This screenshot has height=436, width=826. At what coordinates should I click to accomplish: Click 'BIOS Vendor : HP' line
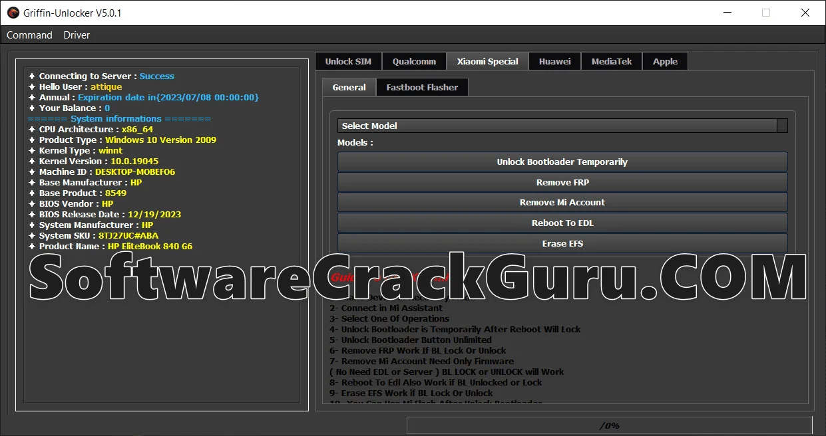71,204
